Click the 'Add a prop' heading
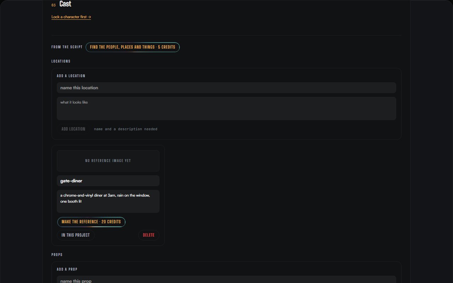This screenshot has height=283, width=453. [x=67, y=269]
